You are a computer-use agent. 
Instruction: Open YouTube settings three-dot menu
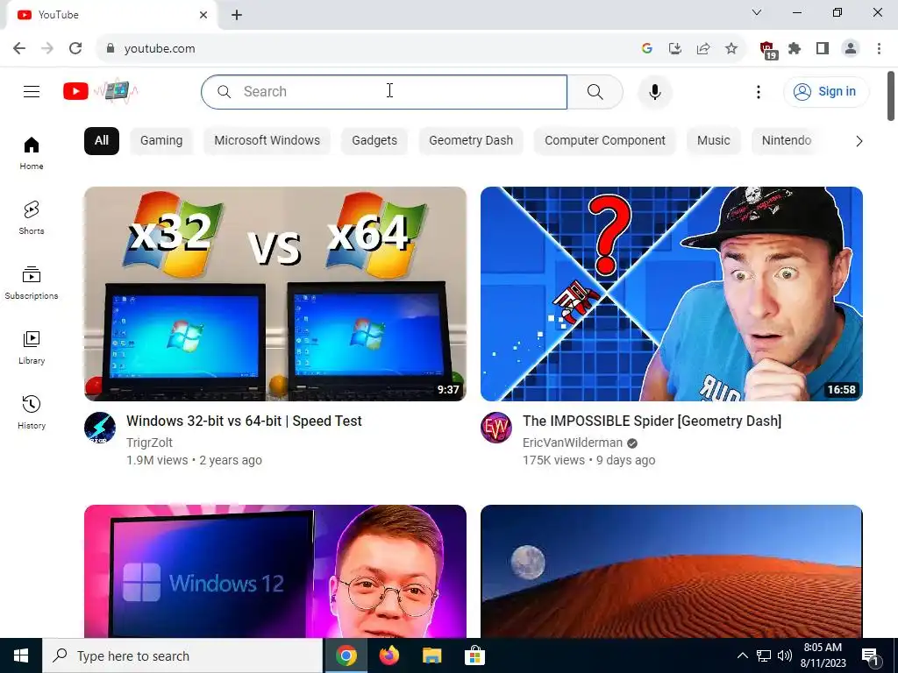pyautogui.click(x=759, y=91)
